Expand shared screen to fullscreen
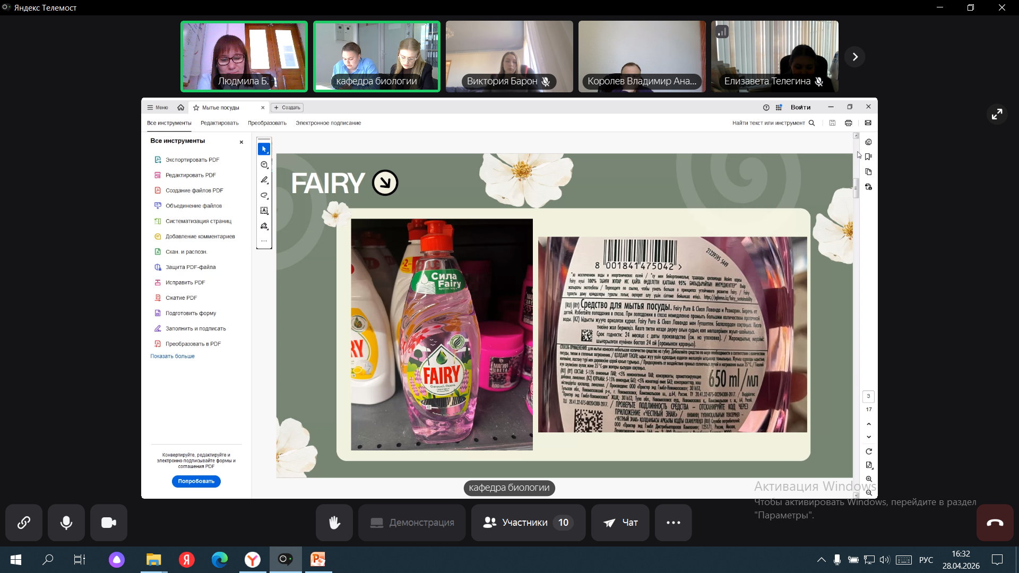The width and height of the screenshot is (1019, 573). (997, 114)
